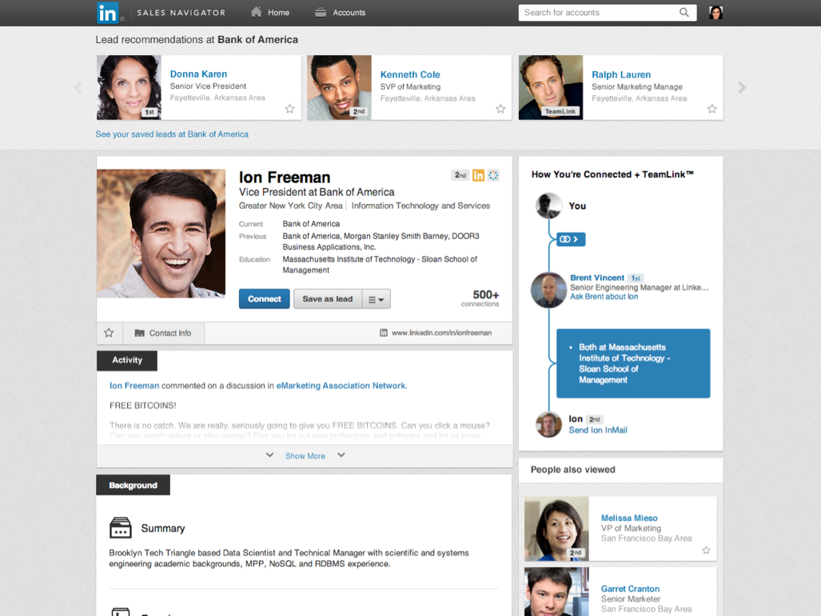The image size is (821, 616).
Task: Open Garret Cranton's profile link
Action: (x=630, y=589)
